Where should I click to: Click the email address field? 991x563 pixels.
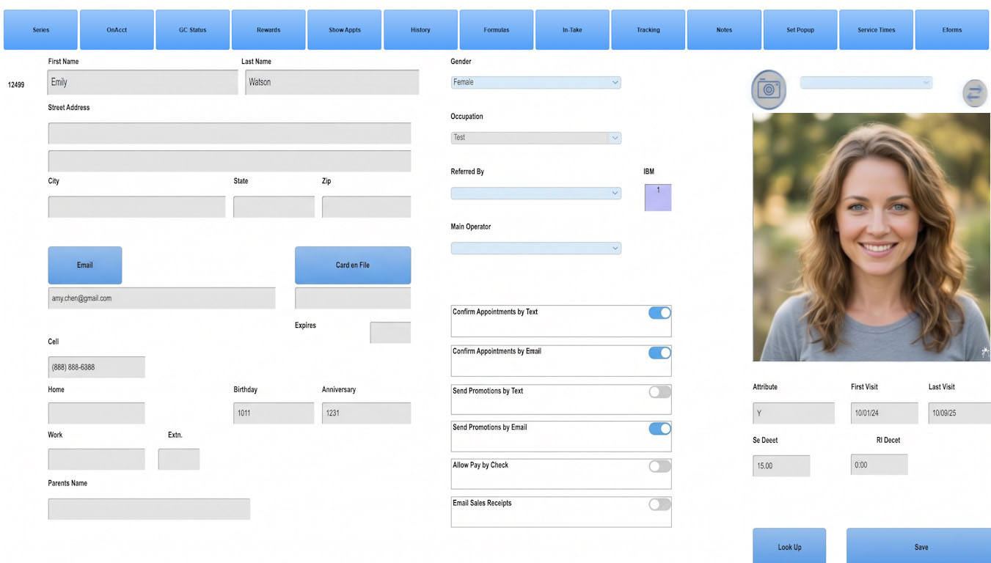point(162,298)
